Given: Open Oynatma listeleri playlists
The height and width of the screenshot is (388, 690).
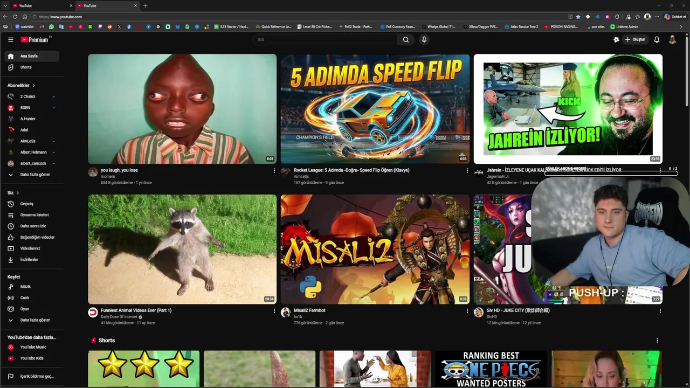Looking at the screenshot, I should (x=32, y=215).
